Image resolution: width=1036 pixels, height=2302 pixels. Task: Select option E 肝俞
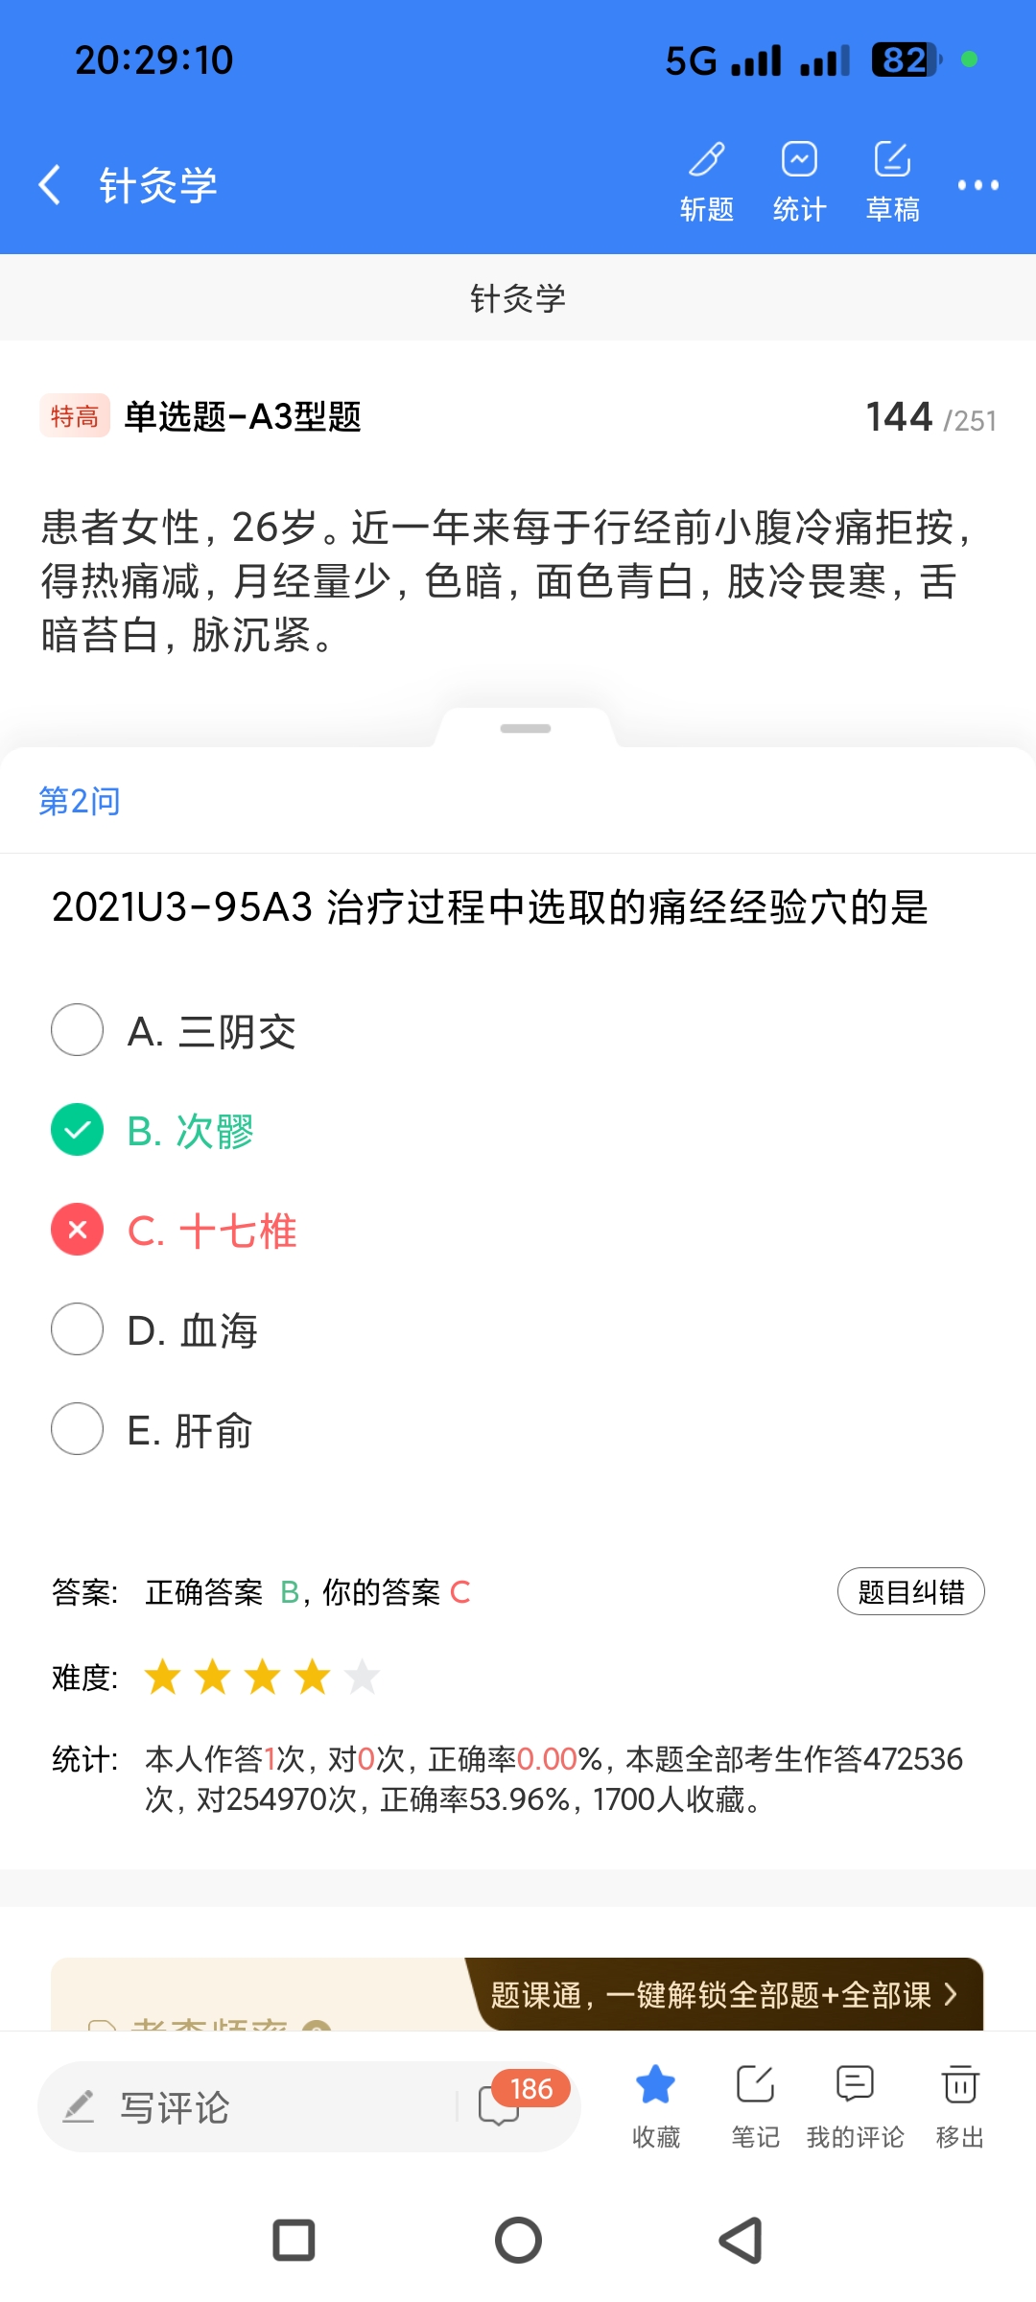click(x=78, y=1429)
